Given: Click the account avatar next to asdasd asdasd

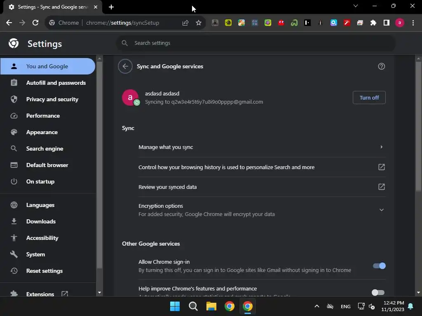Looking at the screenshot, I should pos(131,98).
